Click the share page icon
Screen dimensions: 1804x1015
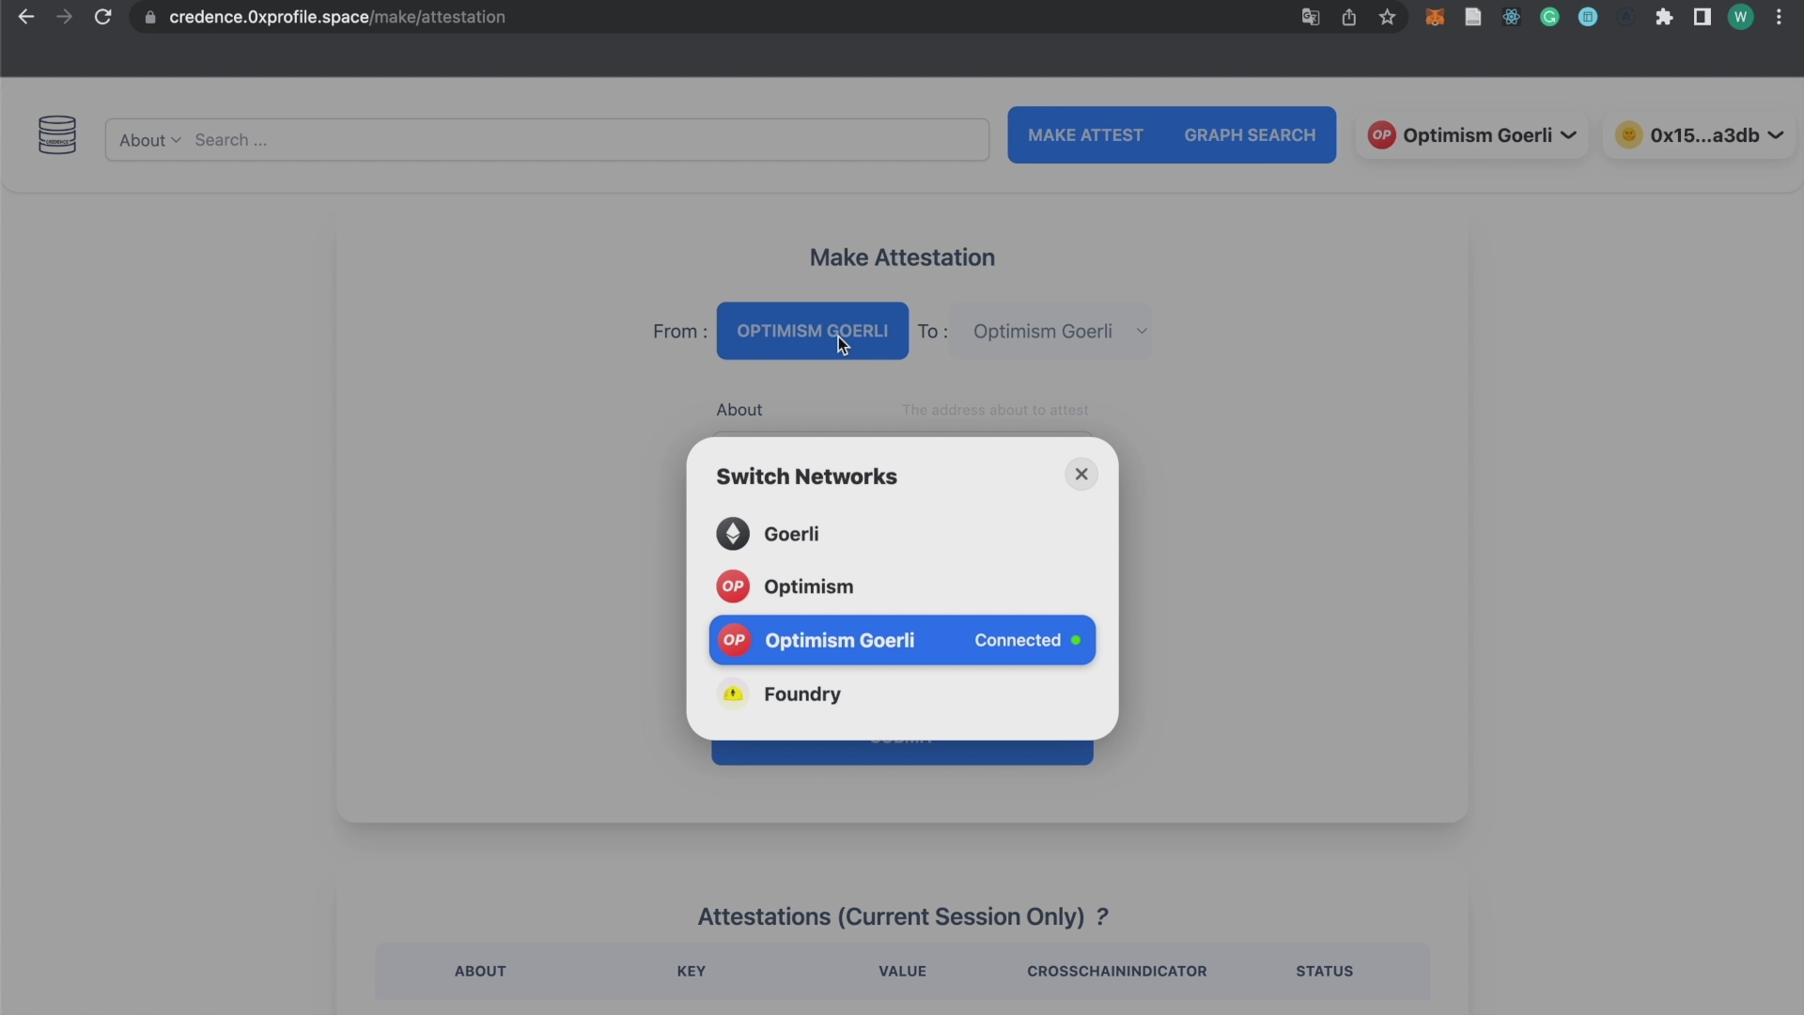click(x=1348, y=17)
